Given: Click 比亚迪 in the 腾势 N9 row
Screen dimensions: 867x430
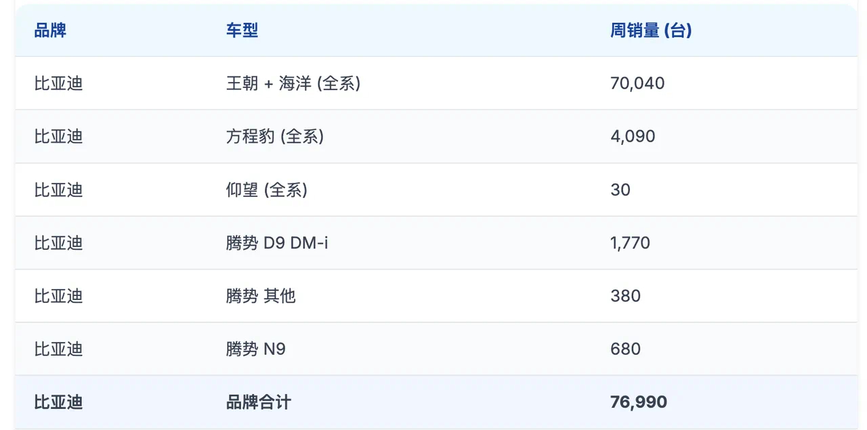Looking at the screenshot, I should point(58,349).
